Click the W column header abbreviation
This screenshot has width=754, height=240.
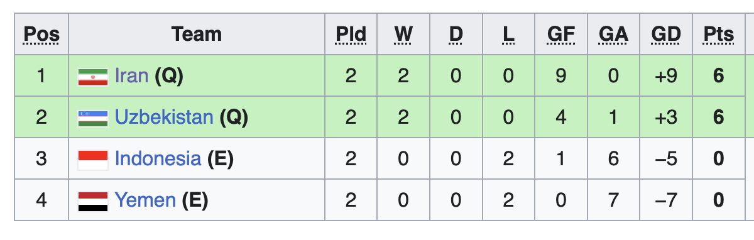click(403, 34)
